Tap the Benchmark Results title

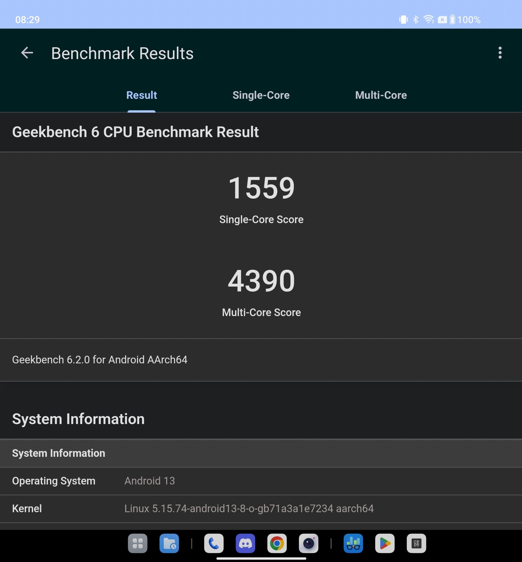[122, 53]
